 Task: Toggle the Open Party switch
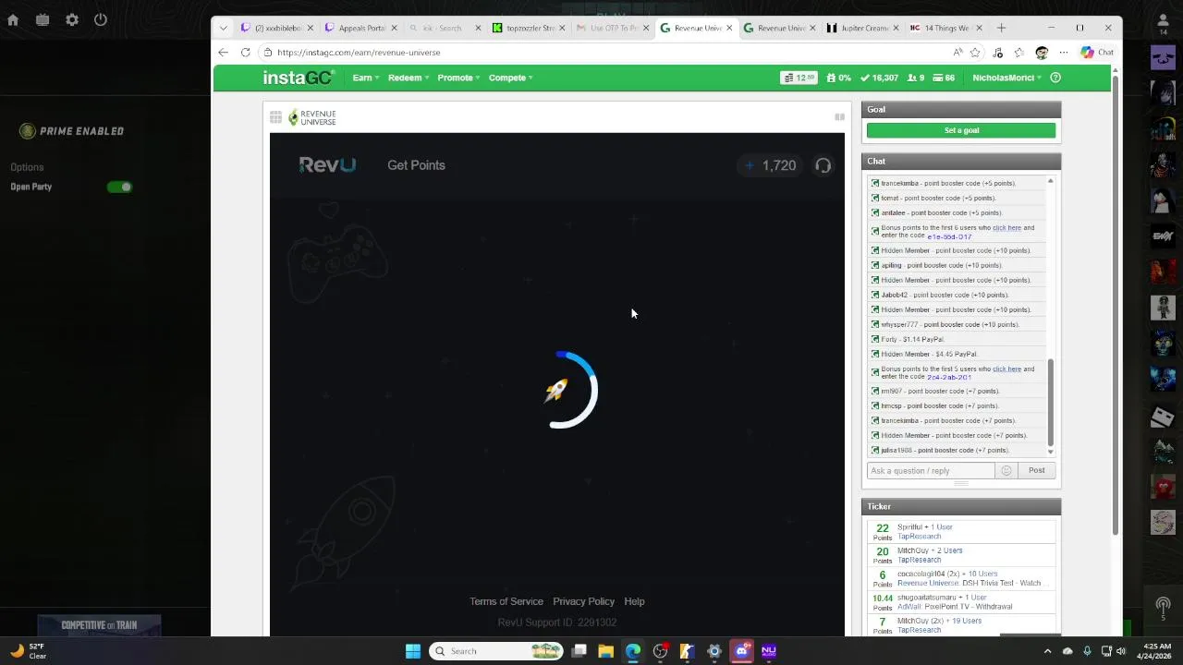(x=119, y=187)
